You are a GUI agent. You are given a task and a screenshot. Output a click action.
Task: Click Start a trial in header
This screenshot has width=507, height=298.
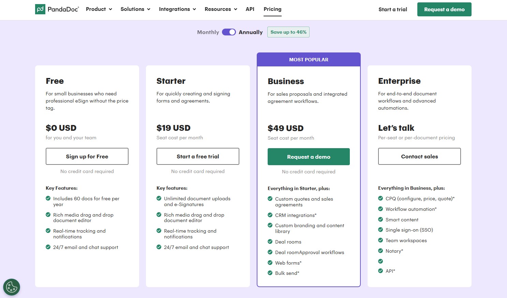coord(393,10)
